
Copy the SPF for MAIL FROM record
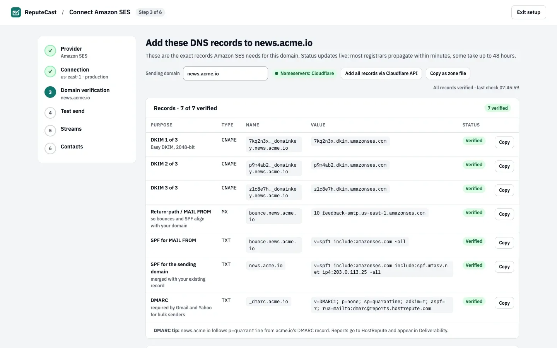504,243
